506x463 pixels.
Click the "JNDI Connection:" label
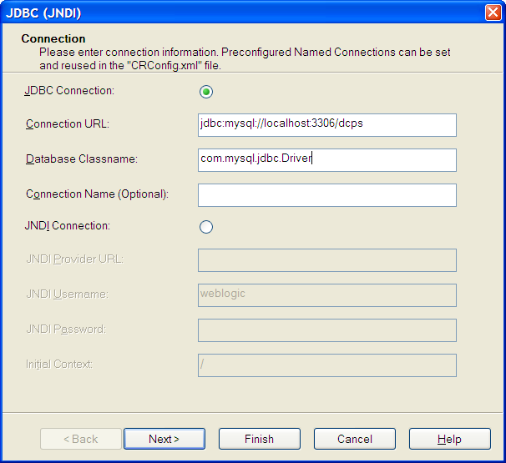coord(68,226)
